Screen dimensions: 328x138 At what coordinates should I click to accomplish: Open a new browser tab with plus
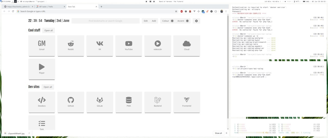click(101, 7)
